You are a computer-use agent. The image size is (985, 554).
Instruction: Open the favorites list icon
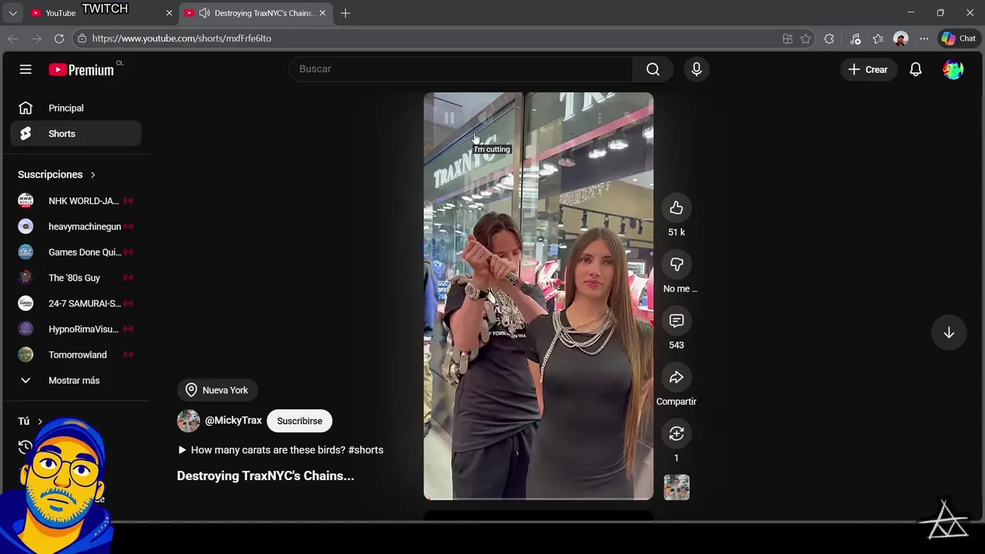point(878,38)
